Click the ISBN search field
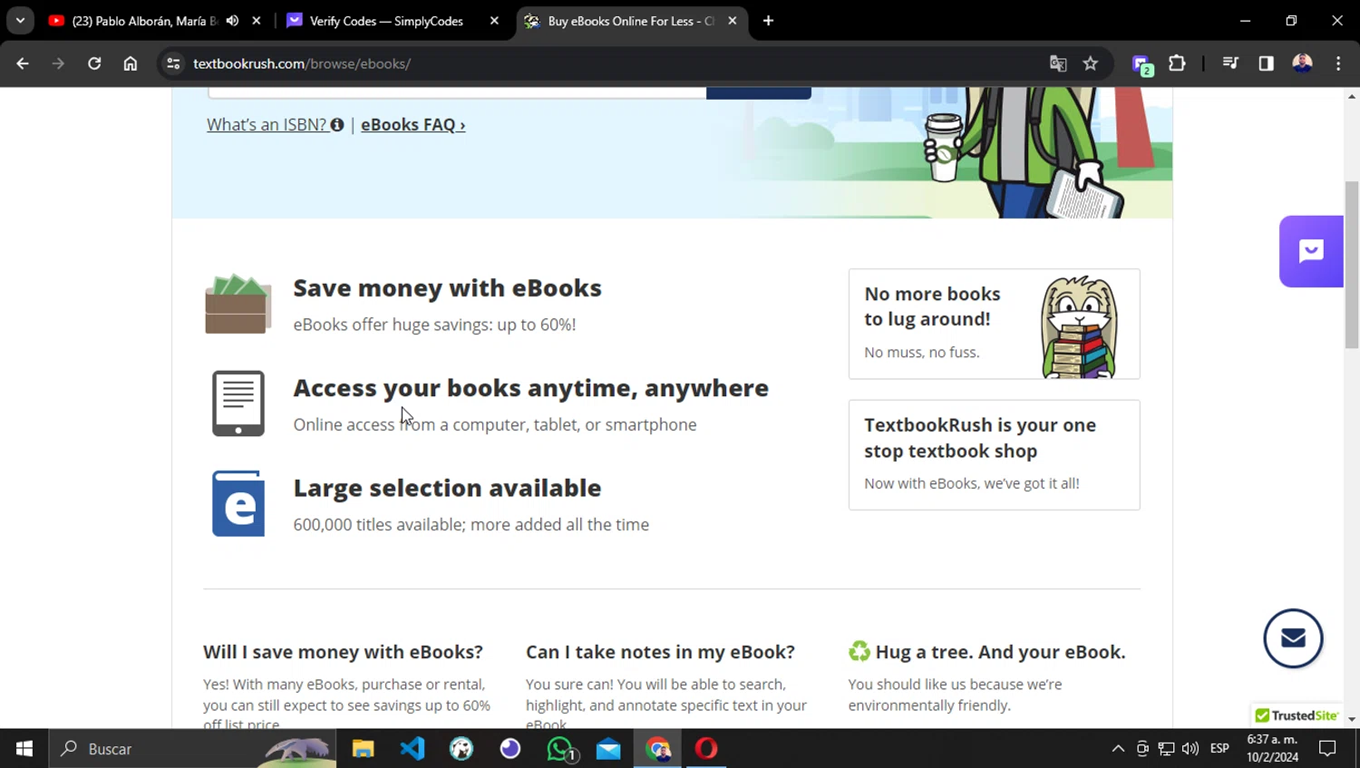 [x=457, y=92]
